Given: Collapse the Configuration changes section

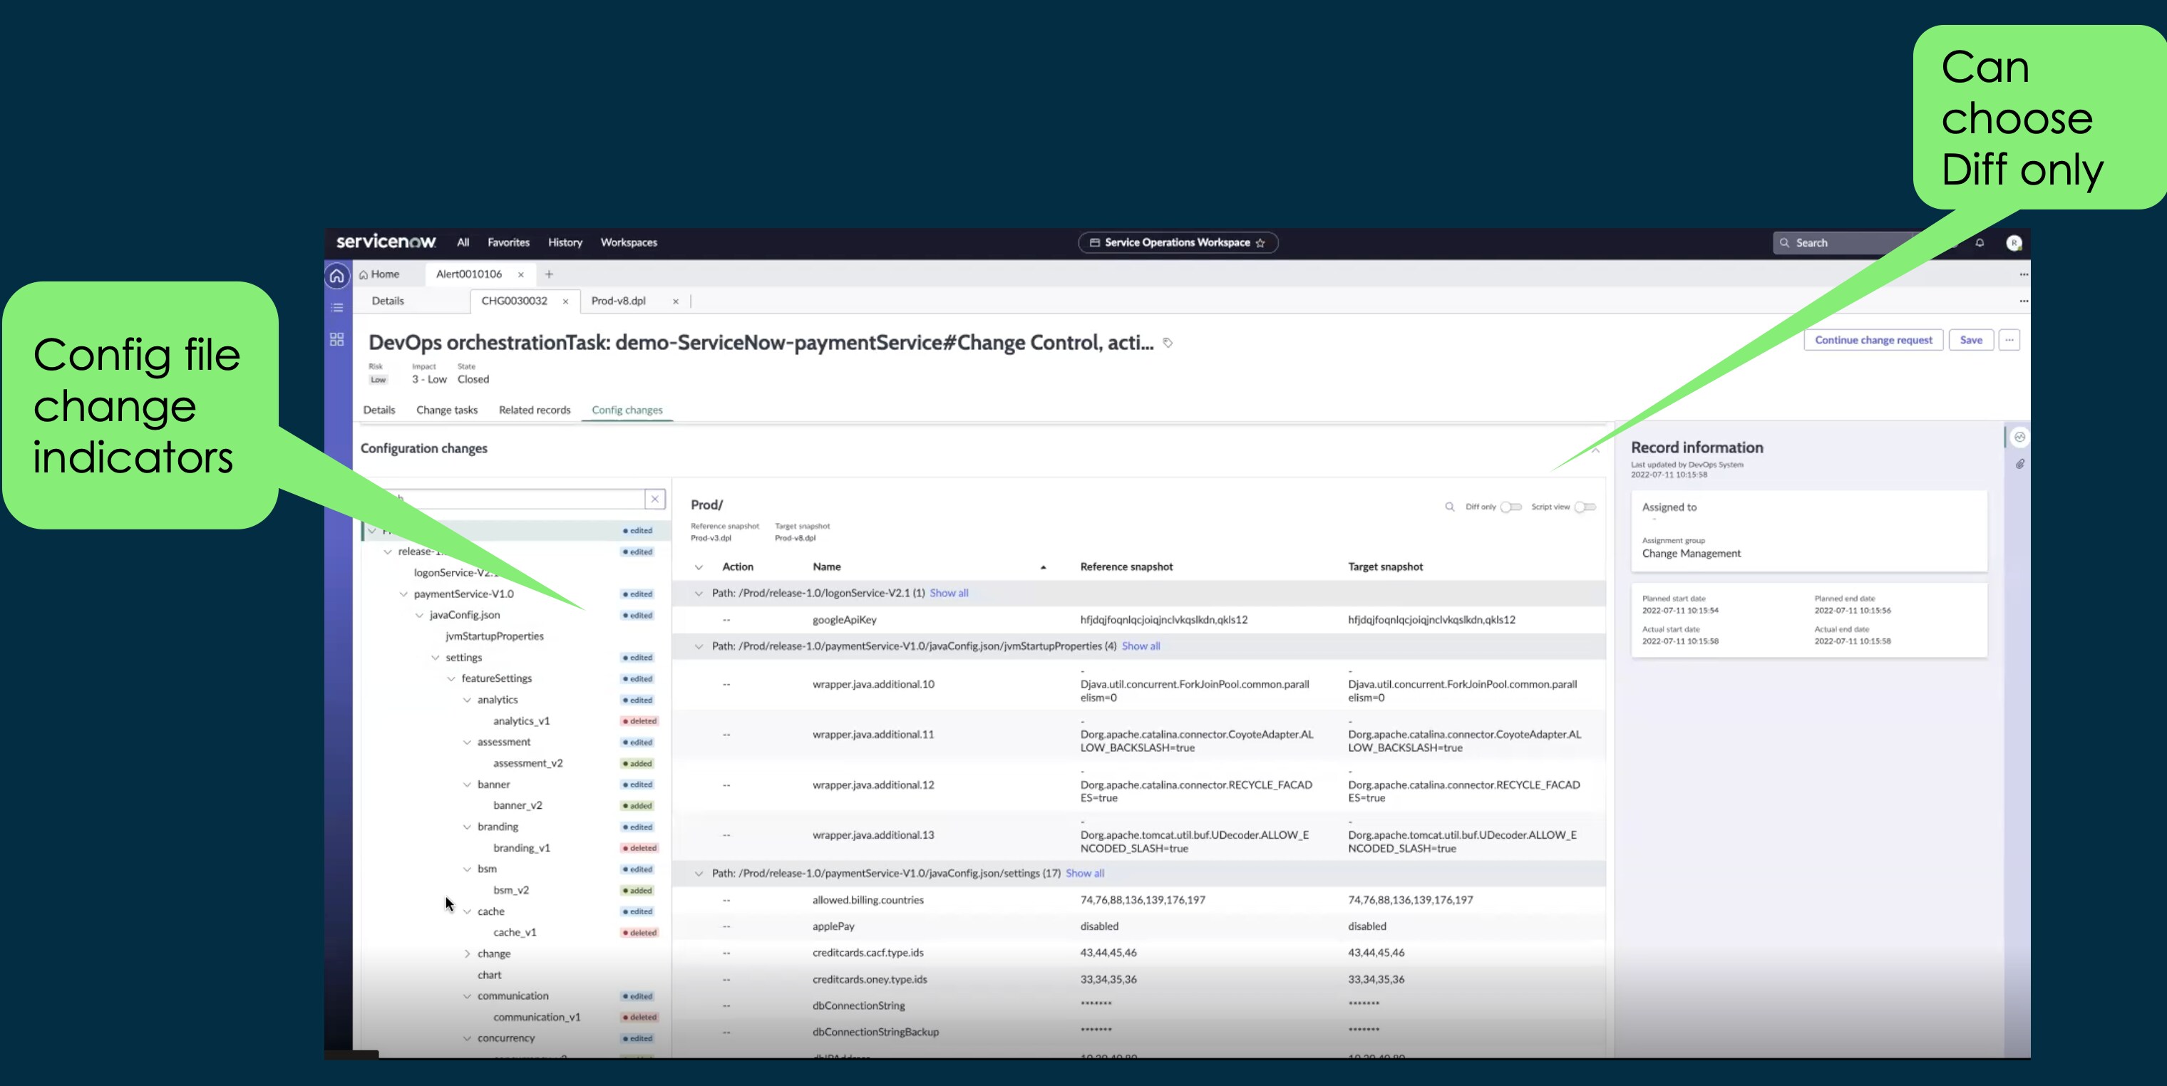Looking at the screenshot, I should click(x=1595, y=450).
